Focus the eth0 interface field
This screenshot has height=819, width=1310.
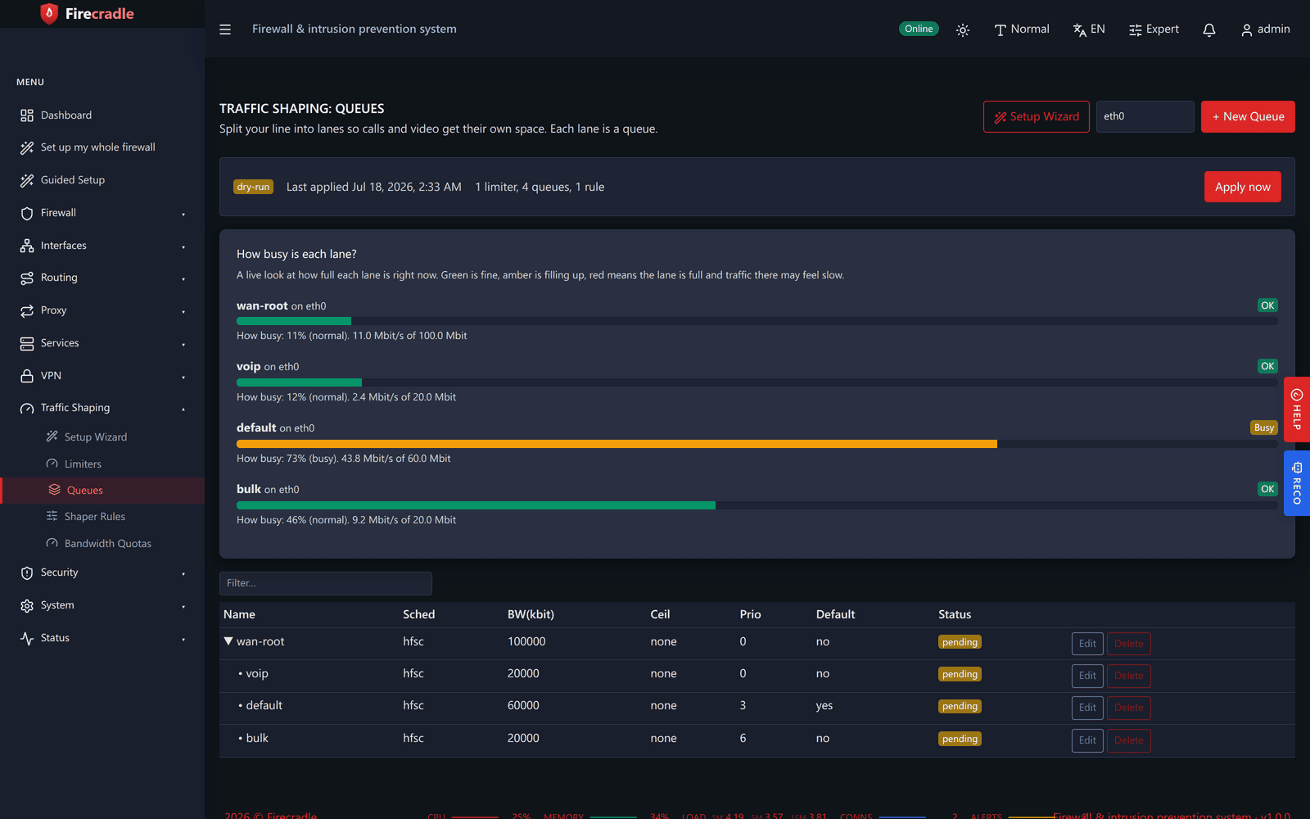[1145, 116]
